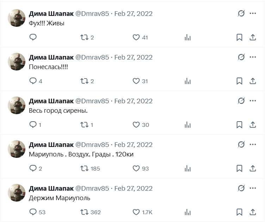Viewport: 267px width, 222px height.
Task: Reply to the tweet with 53 replies
Action: click(x=33, y=212)
